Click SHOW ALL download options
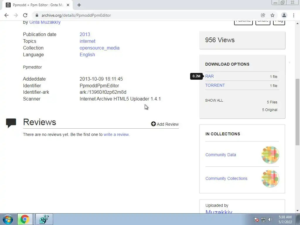The height and width of the screenshot is (225, 300). pyautogui.click(x=214, y=100)
